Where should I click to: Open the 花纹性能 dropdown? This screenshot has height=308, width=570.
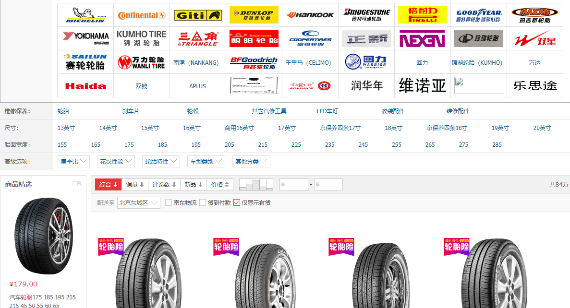[116, 161]
